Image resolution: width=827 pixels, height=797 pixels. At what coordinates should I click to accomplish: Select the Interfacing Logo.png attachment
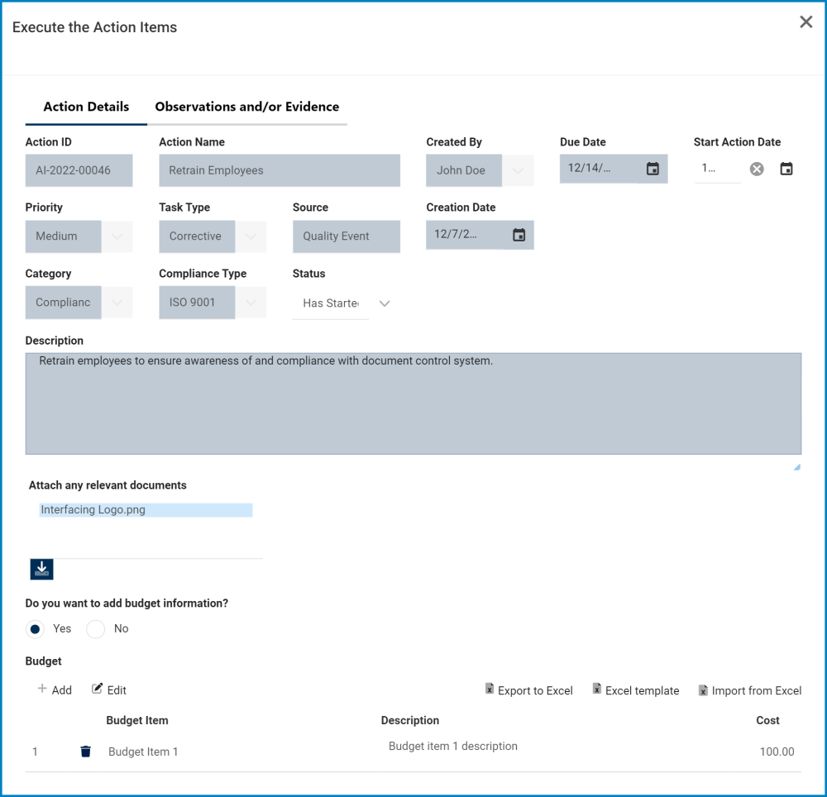pyautogui.click(x=146, y=510)
